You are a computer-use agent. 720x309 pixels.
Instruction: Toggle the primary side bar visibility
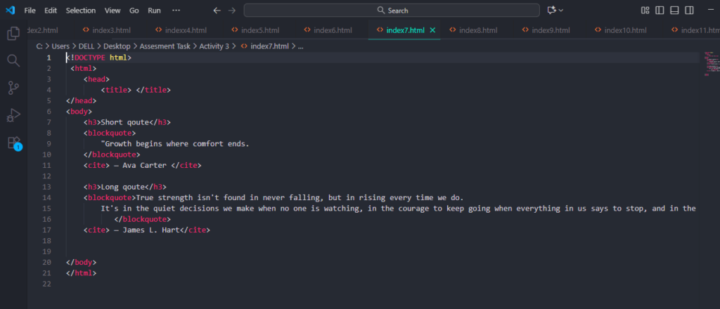click(660, 11)
